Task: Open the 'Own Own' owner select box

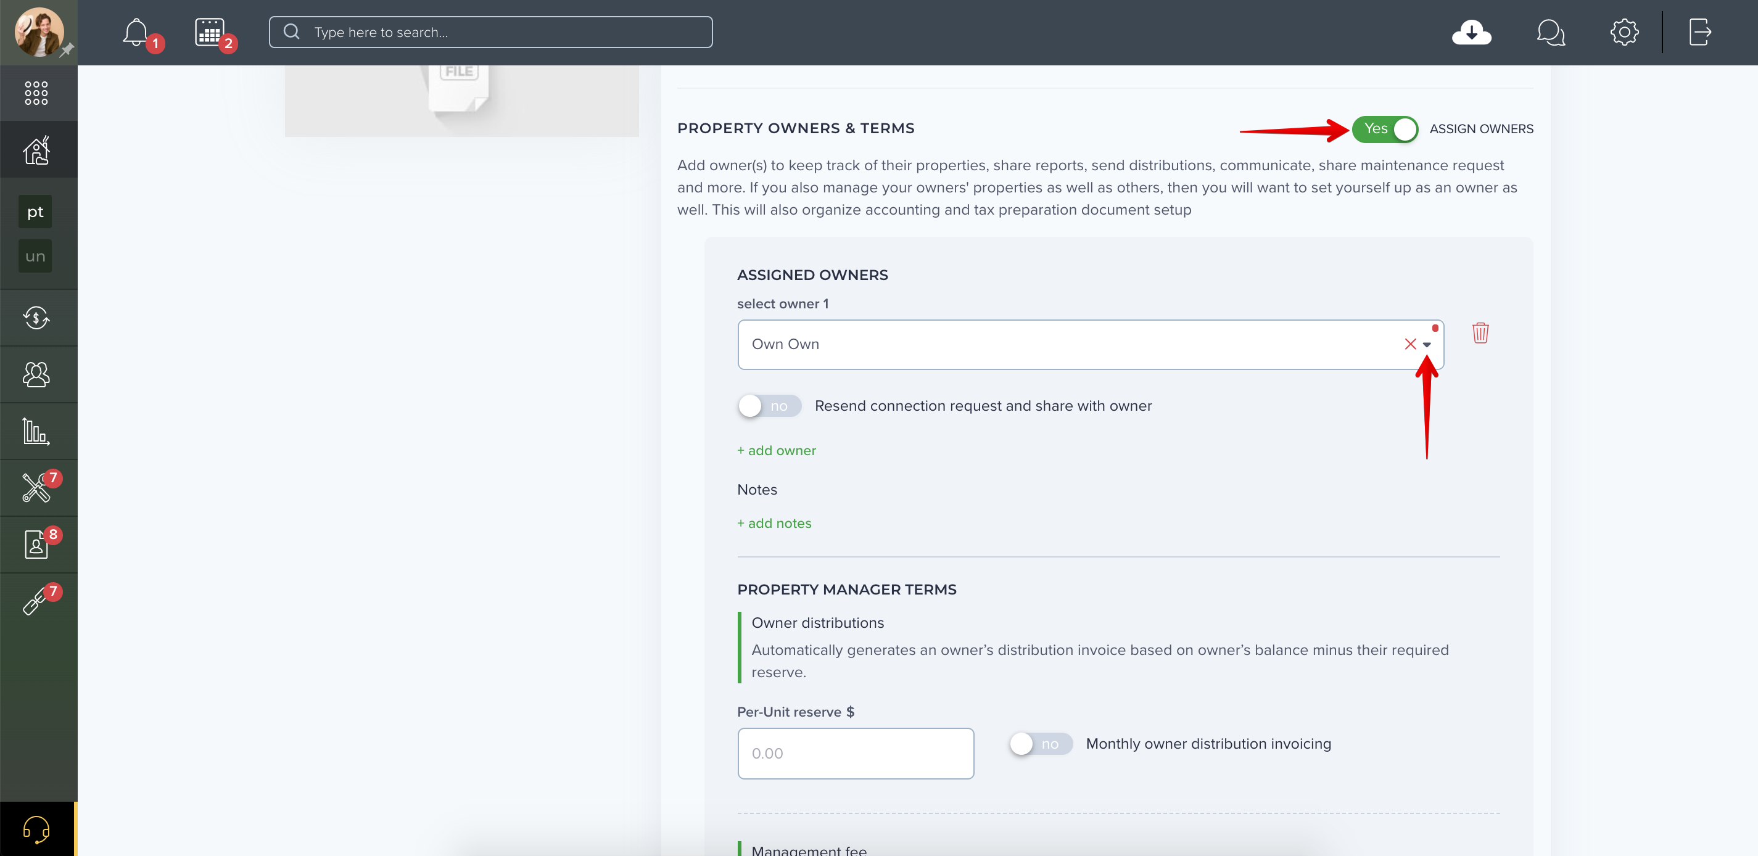Action: pos(1090,345)
